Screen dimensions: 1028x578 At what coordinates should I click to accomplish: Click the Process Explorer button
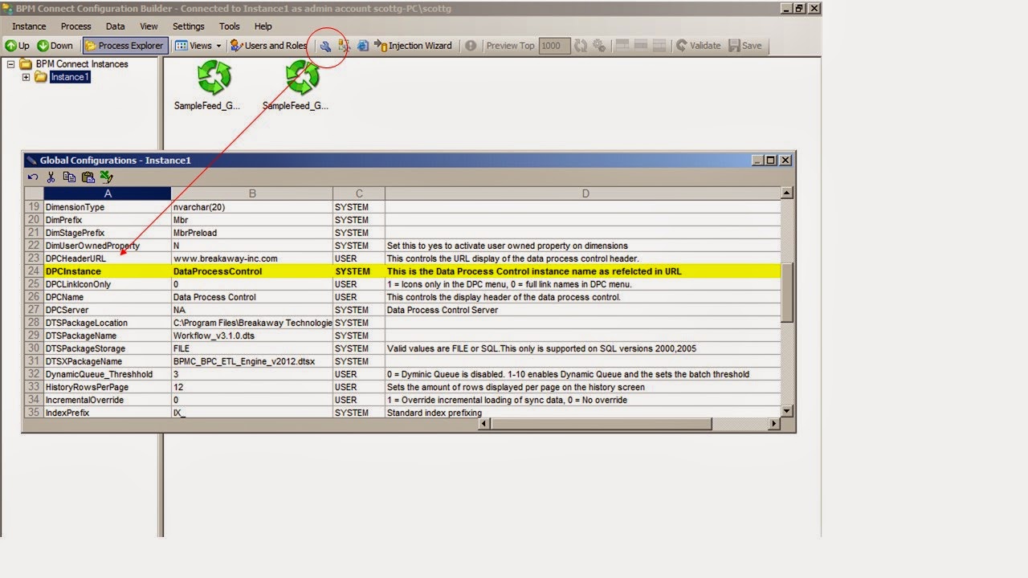click(124, 45)
